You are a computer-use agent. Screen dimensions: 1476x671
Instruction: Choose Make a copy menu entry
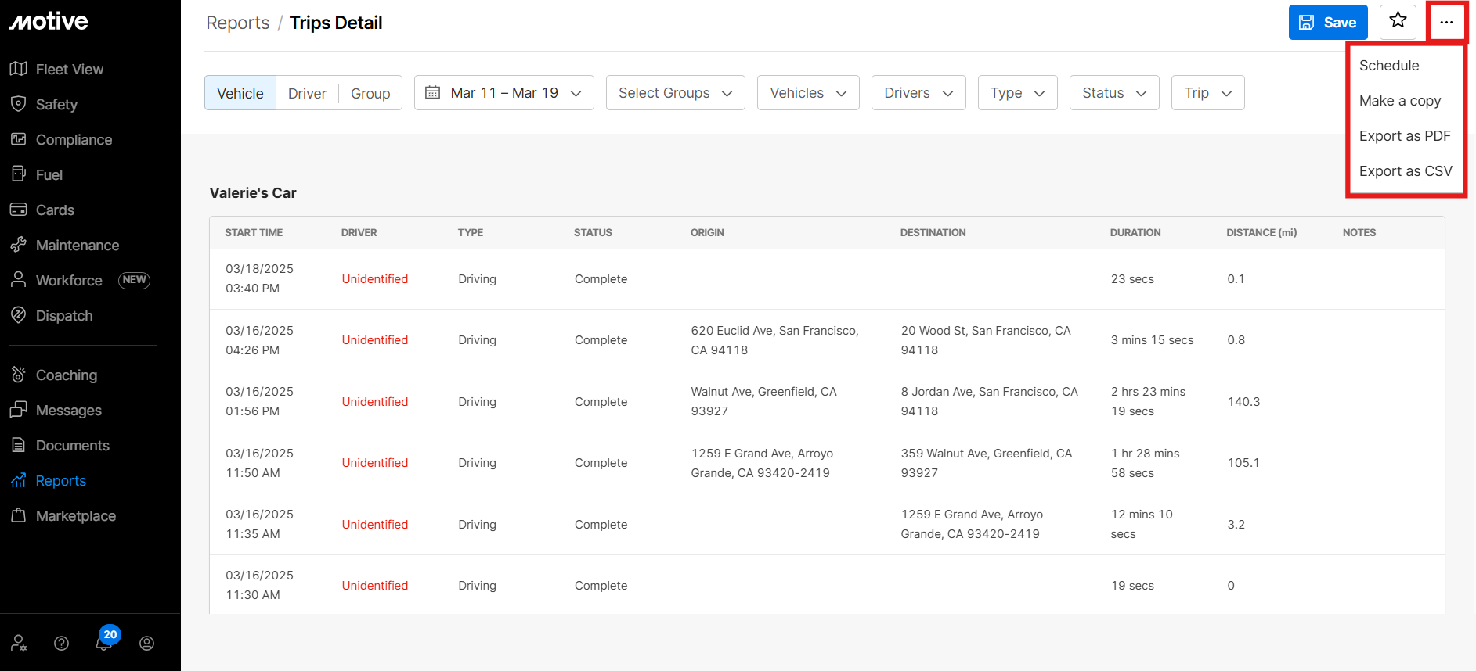(x=1406, y=101)
